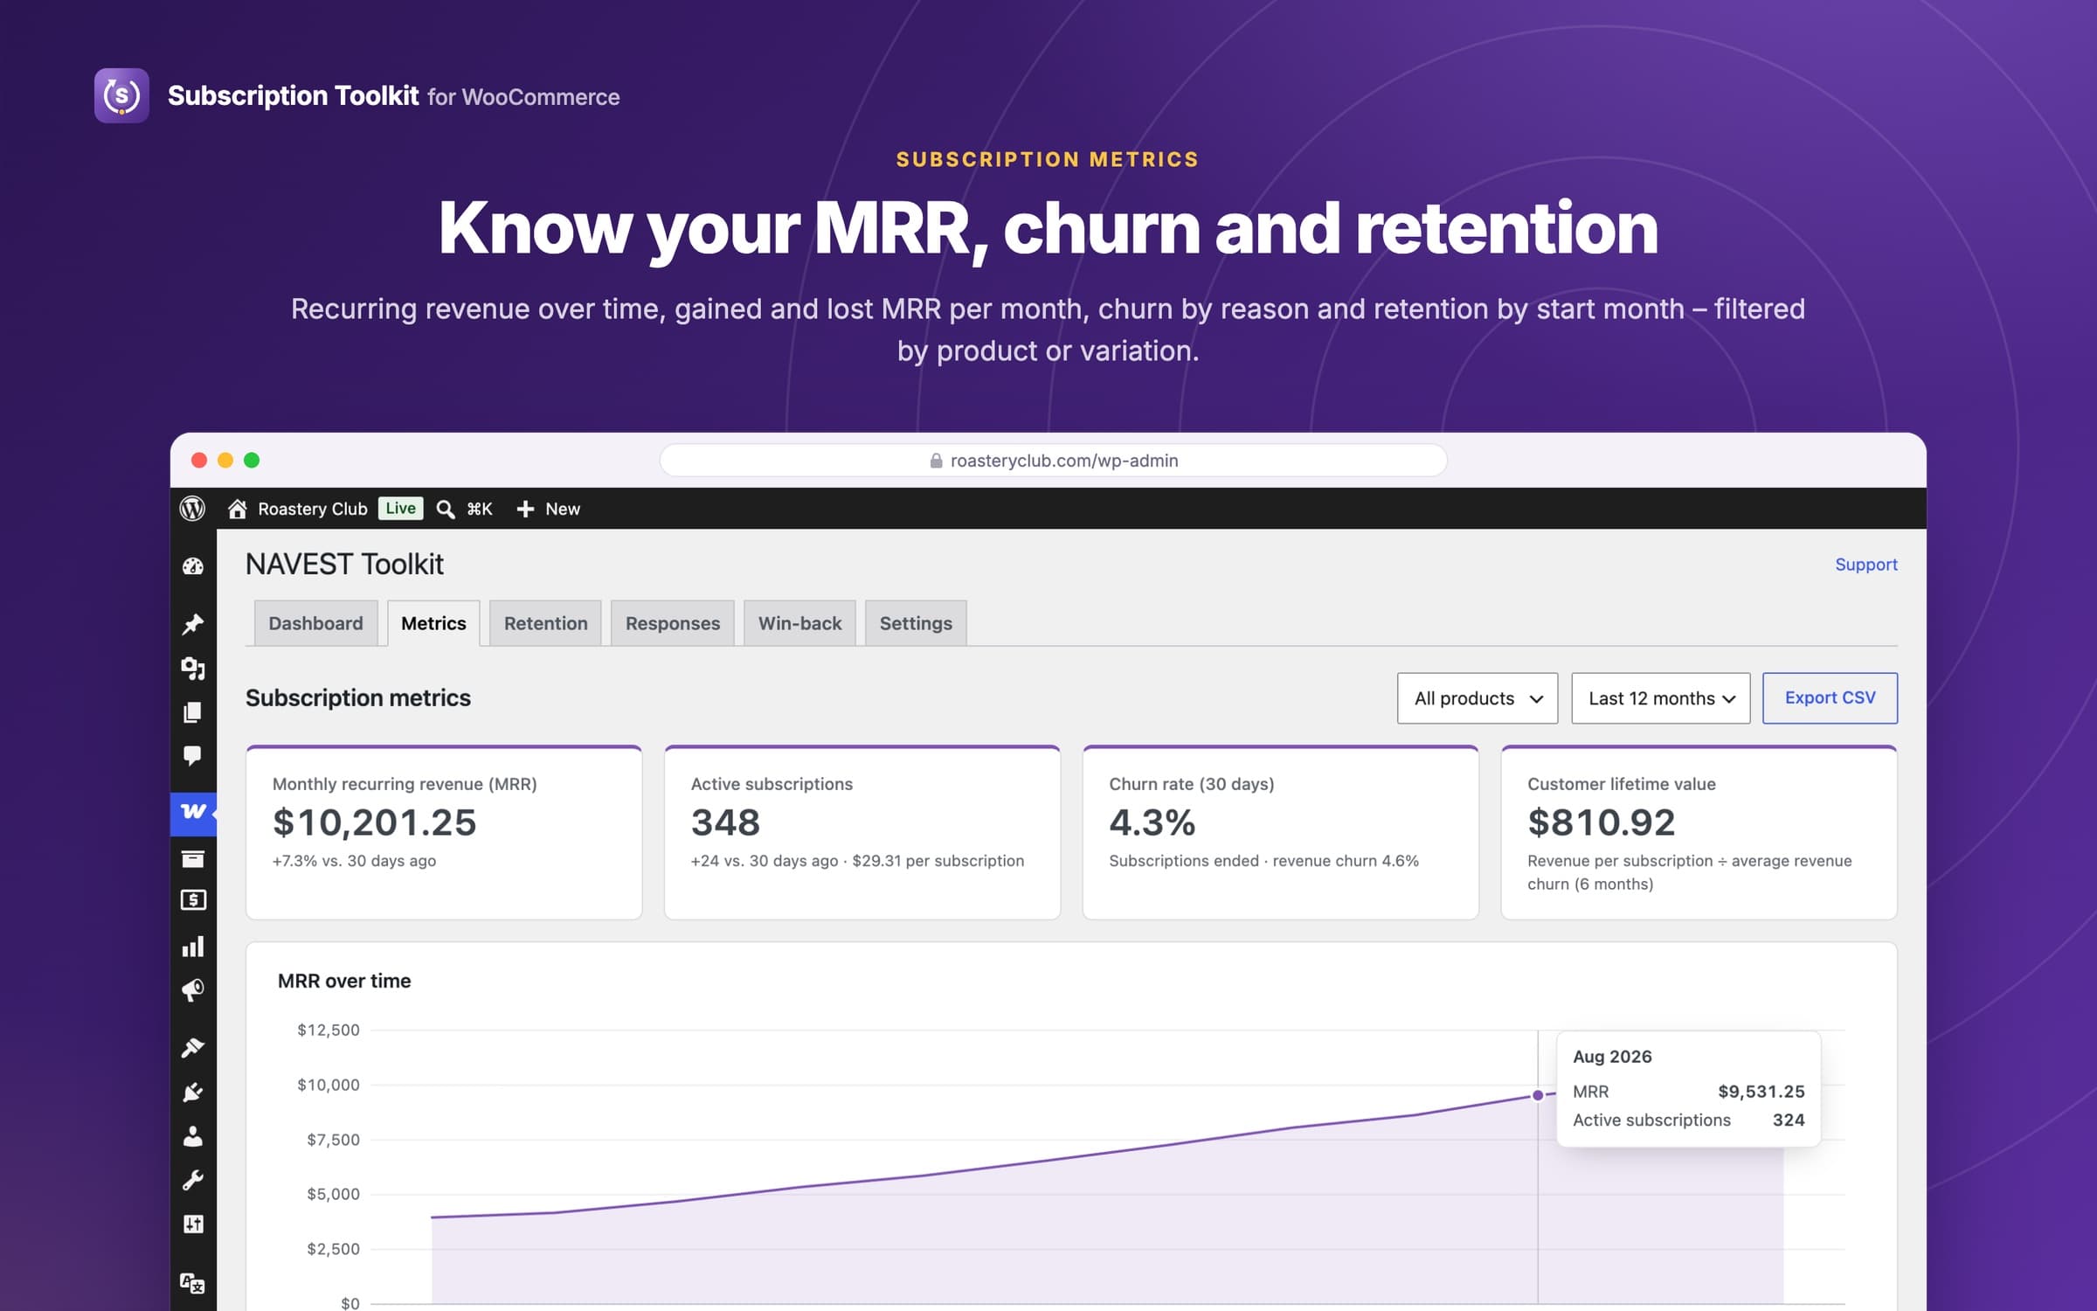Open the translation icon in the sidebar
Viewport: 2097px width, 1311px height.
(193, 1283)
